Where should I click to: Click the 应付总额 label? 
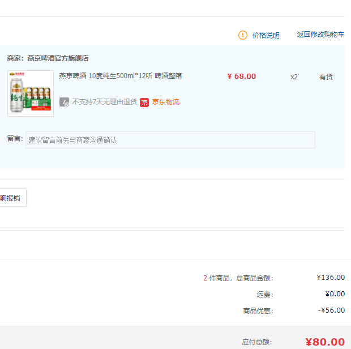[257, 342]
